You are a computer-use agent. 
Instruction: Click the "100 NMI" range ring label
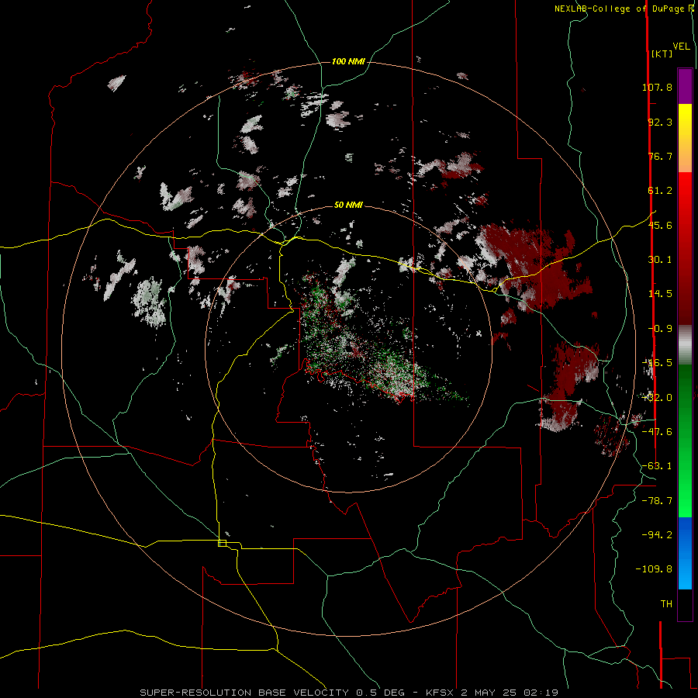[348, 61]
